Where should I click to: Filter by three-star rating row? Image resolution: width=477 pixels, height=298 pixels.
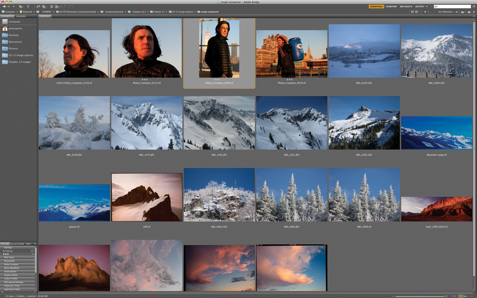(18, 254)
